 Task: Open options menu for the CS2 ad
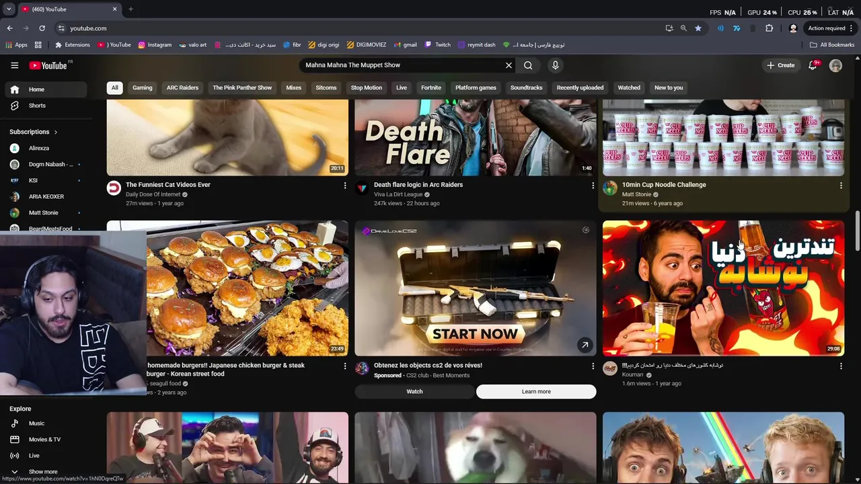click(x=593, y=366)
